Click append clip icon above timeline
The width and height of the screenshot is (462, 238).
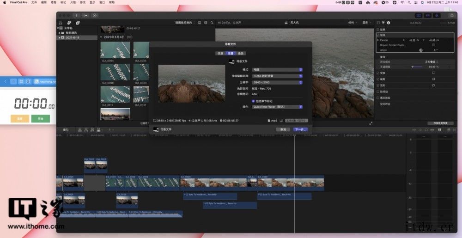tap(92, 129)
